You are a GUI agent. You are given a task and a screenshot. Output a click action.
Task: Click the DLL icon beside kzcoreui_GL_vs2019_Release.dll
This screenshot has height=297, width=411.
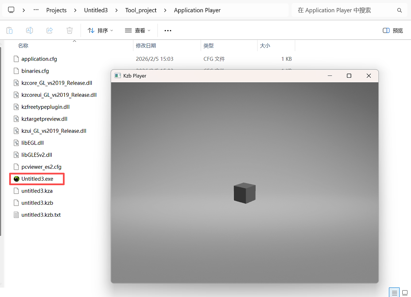(16, 95)
